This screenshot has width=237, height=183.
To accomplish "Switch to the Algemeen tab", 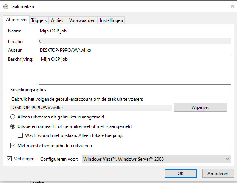I will click(16, 20).
